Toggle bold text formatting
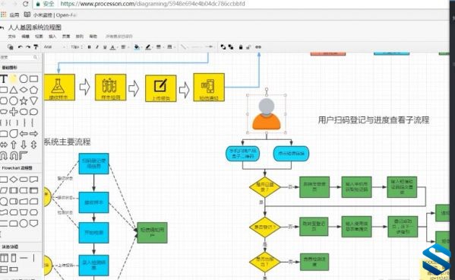455x280 pixels. tap(89, 47)
